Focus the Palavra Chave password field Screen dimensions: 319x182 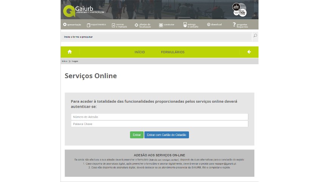click(159, 124)
